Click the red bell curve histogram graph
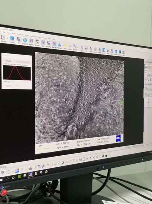Image resolution: width=152 pixels, height=204 pixels. pos(17,73)
